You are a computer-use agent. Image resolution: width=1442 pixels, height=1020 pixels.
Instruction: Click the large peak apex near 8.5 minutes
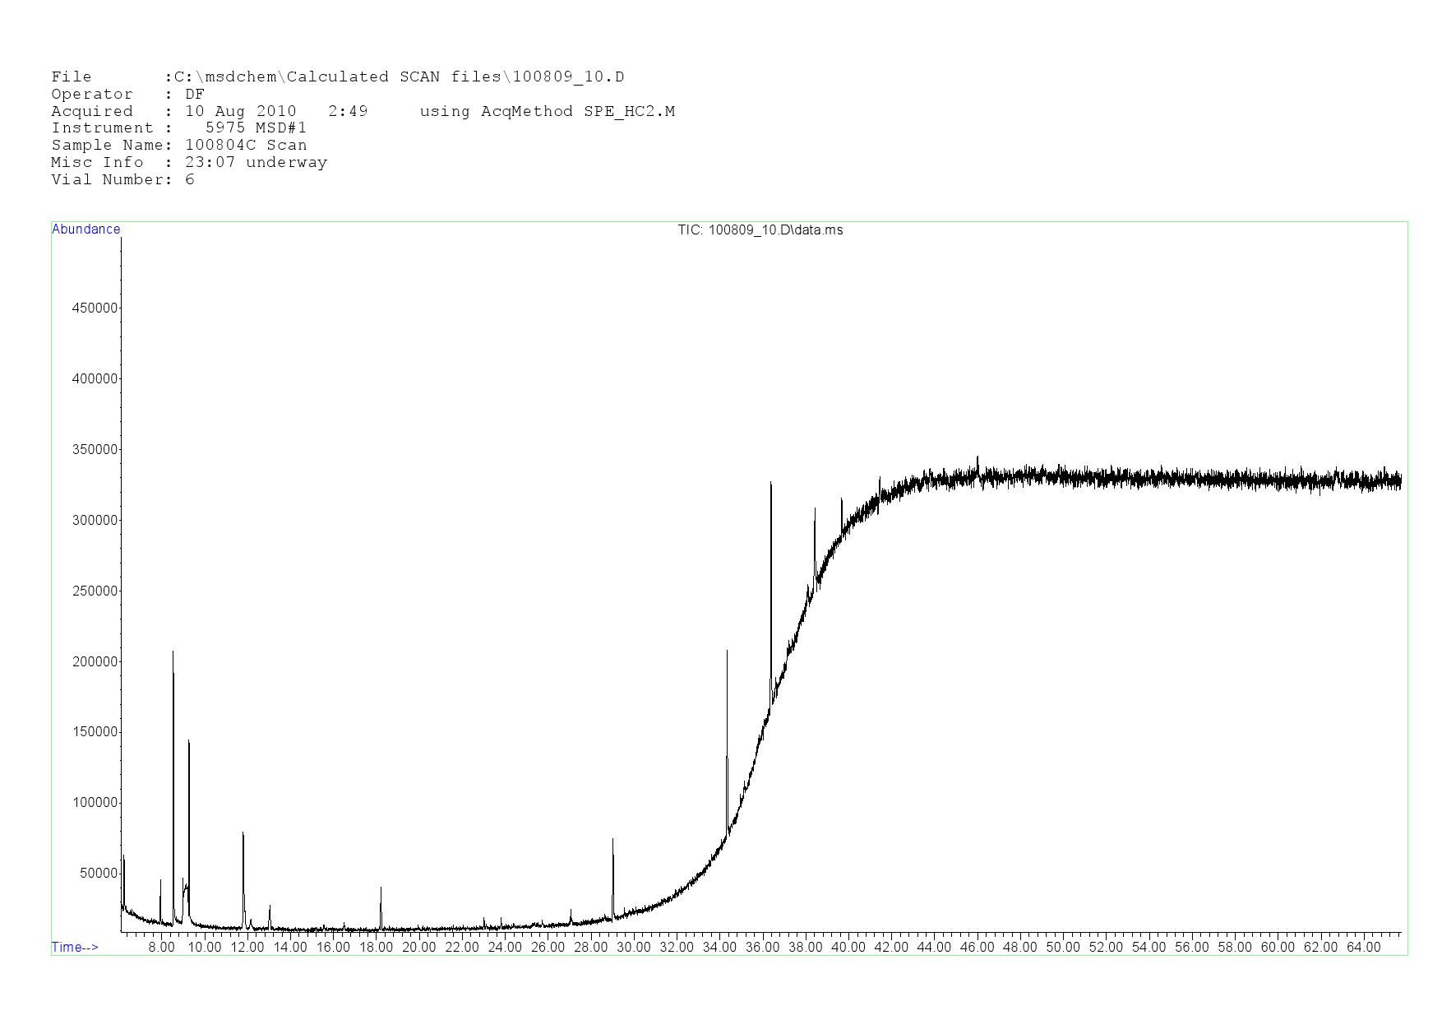point(173,653)
